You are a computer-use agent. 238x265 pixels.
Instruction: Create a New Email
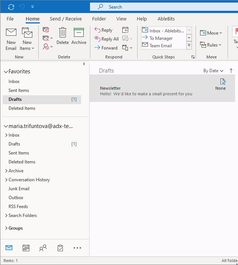(x=11, y=39)
